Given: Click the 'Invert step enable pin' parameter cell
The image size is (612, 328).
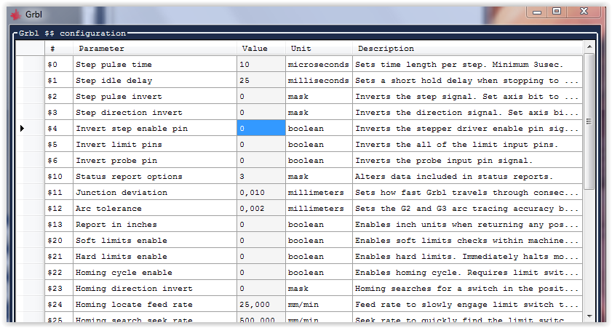Looking at the screenshot, I should tap(155, 128).
